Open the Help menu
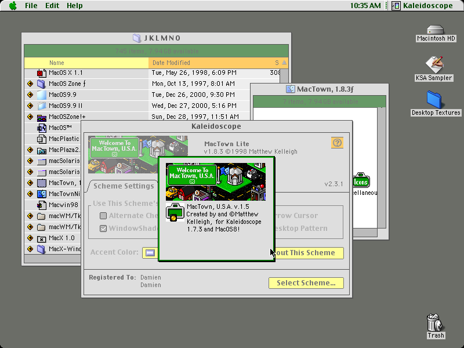 [x=75, y=6]
